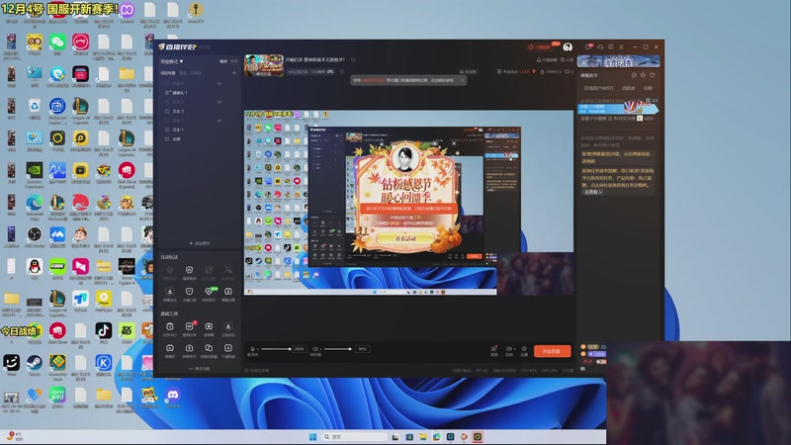Click the 分享 share button

point(567,60)
